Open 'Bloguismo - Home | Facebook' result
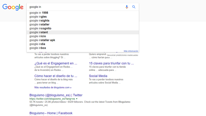 (51, 113)
